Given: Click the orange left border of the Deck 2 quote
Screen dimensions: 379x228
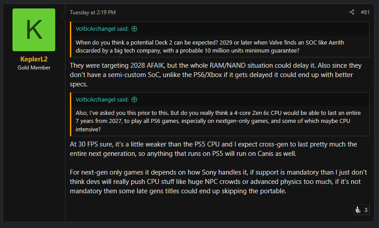Looking at the screenshot, I should (x=71, y=39).
